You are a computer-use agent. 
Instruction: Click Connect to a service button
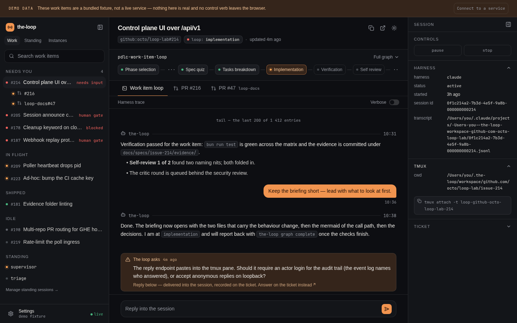[481, 8]
